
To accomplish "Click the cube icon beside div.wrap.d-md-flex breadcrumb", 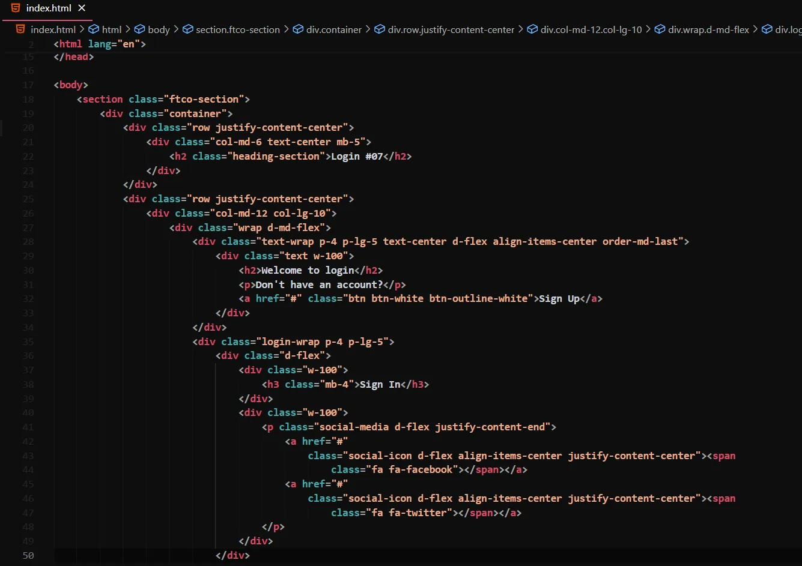I will (x=660, y=29).
